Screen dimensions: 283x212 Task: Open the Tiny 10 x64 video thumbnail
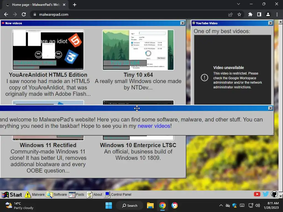click(138, 50)
